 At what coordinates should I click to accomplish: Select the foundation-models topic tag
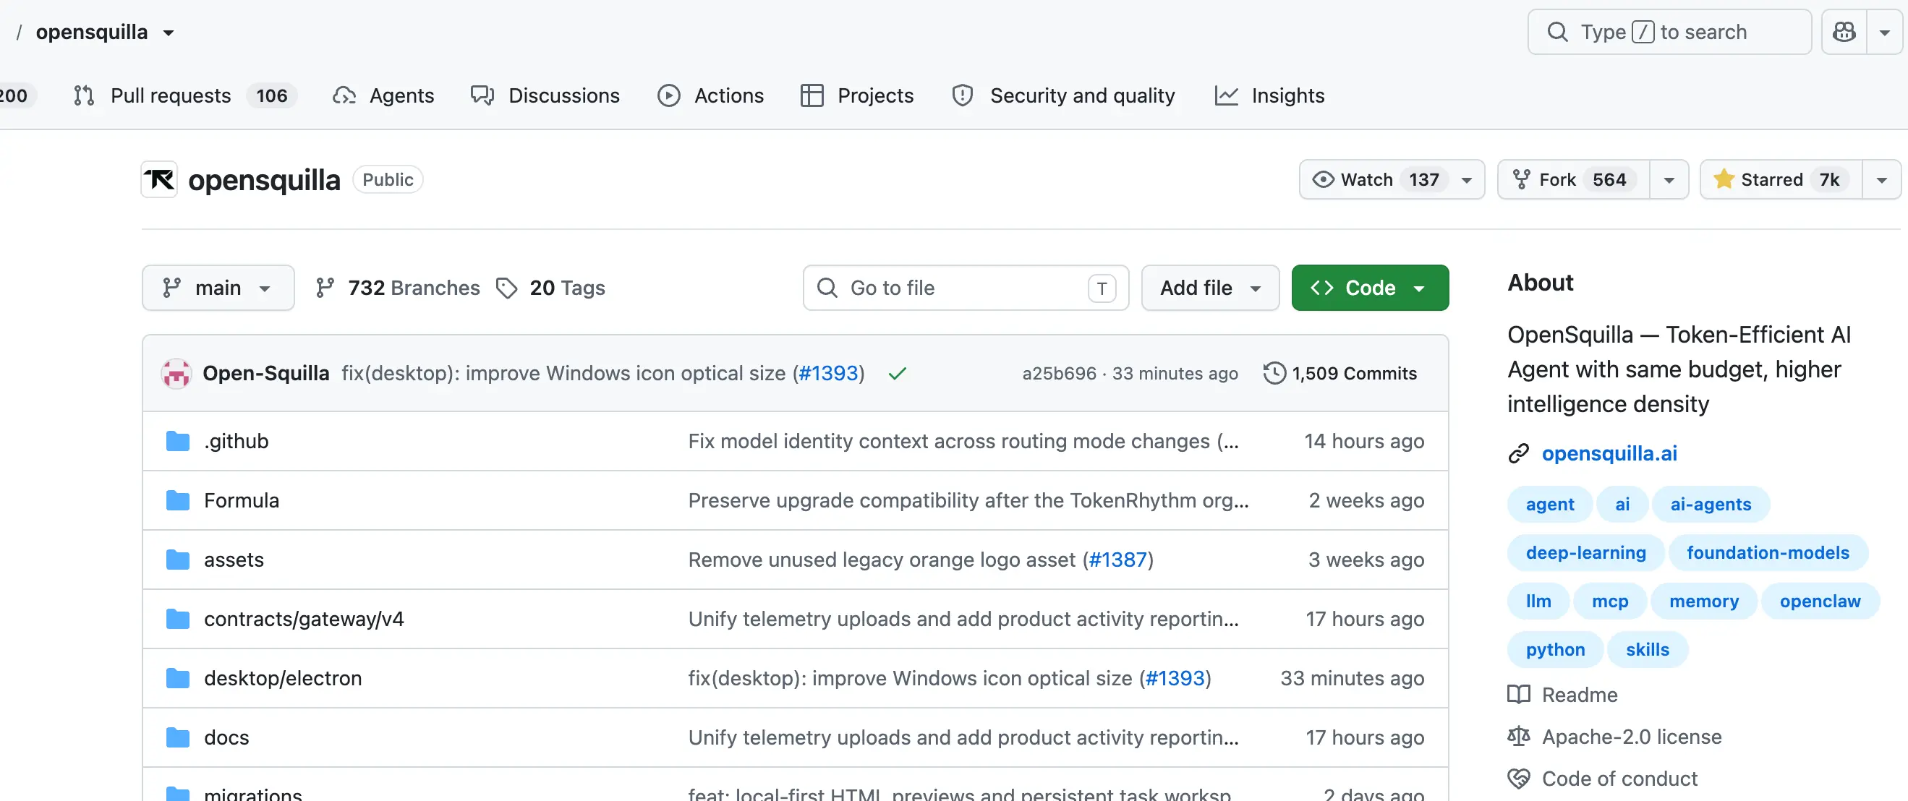coord(1767,552)
